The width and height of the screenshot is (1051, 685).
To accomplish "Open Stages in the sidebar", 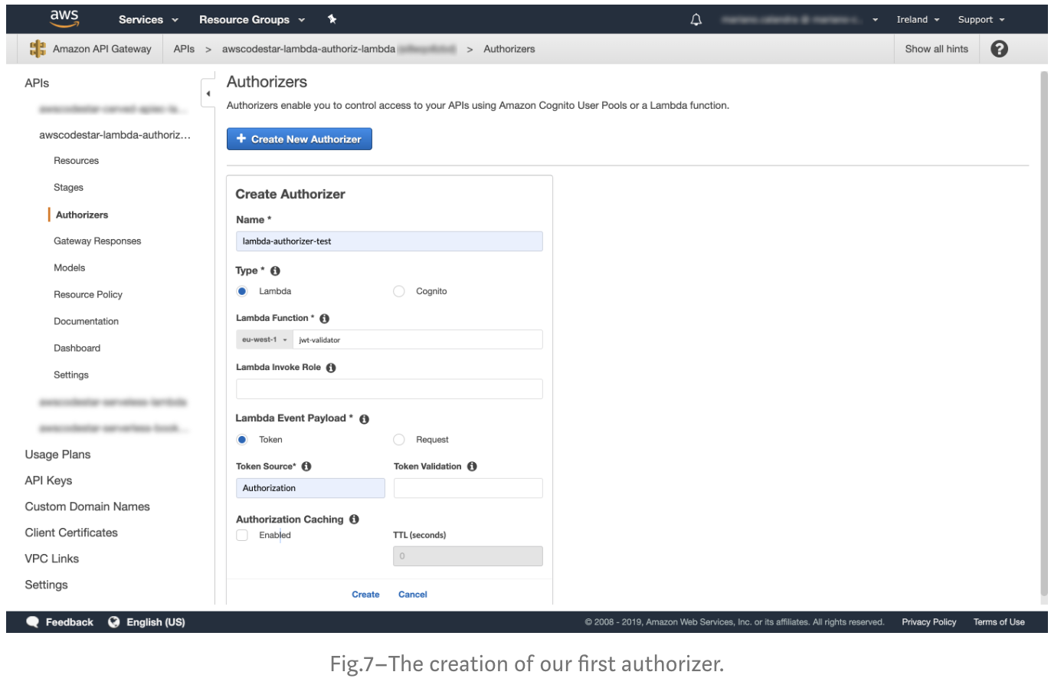I will [68, 188].
